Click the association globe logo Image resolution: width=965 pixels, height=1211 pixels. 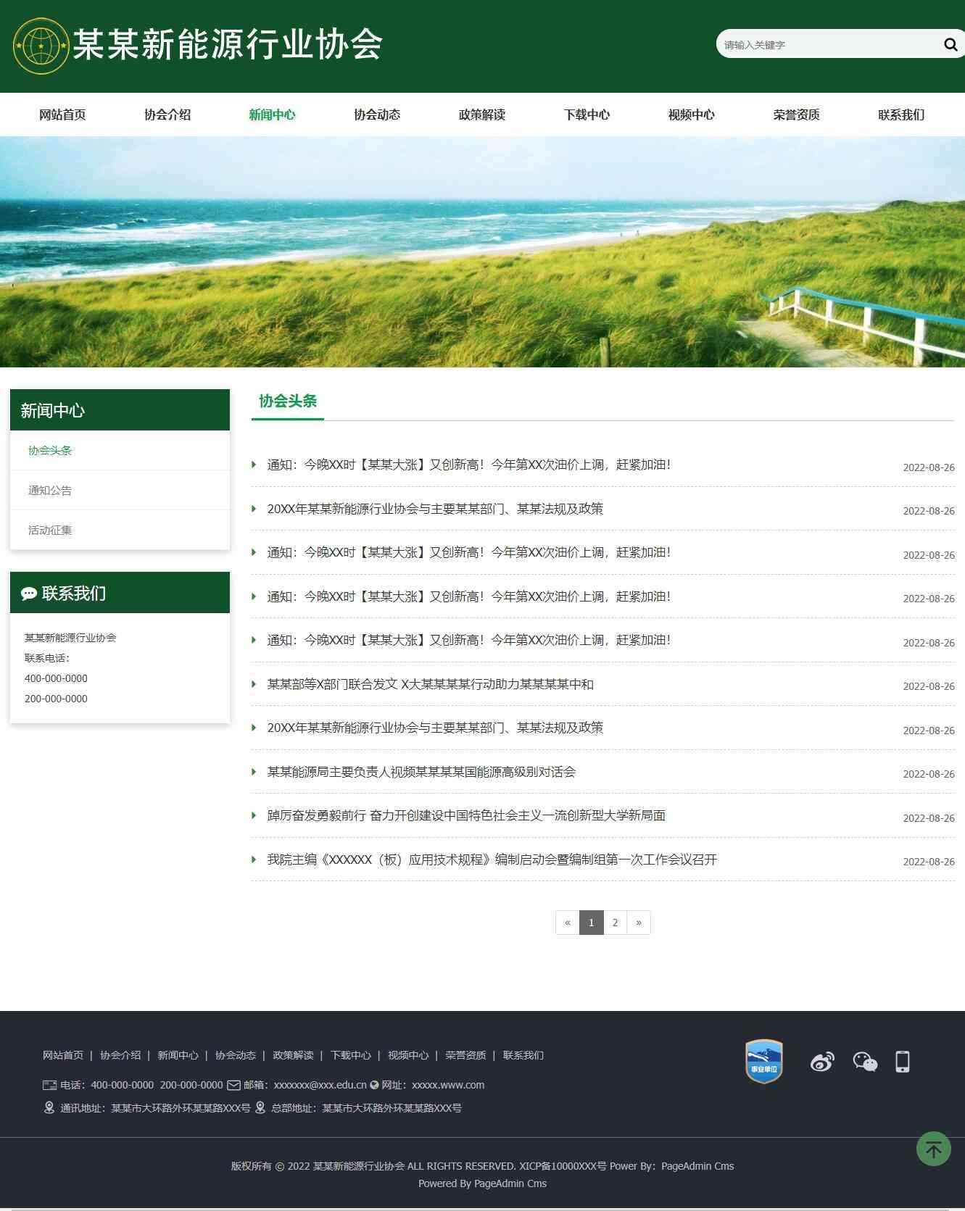point(41,46)
